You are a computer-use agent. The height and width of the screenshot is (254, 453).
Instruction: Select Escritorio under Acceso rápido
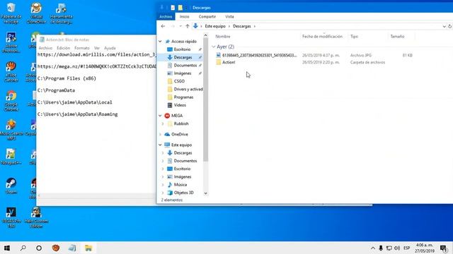point(182,49)
